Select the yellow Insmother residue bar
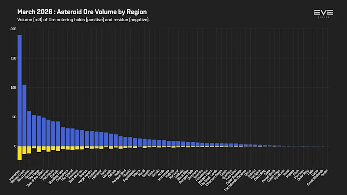Viewport: 347px width, 195px height. pyautogui.click(x=20, y=153)
